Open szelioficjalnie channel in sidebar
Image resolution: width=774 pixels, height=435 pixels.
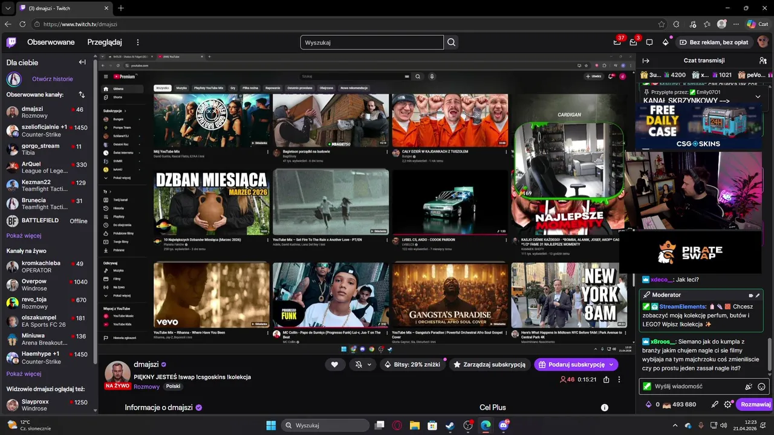[x=47, y=131]
